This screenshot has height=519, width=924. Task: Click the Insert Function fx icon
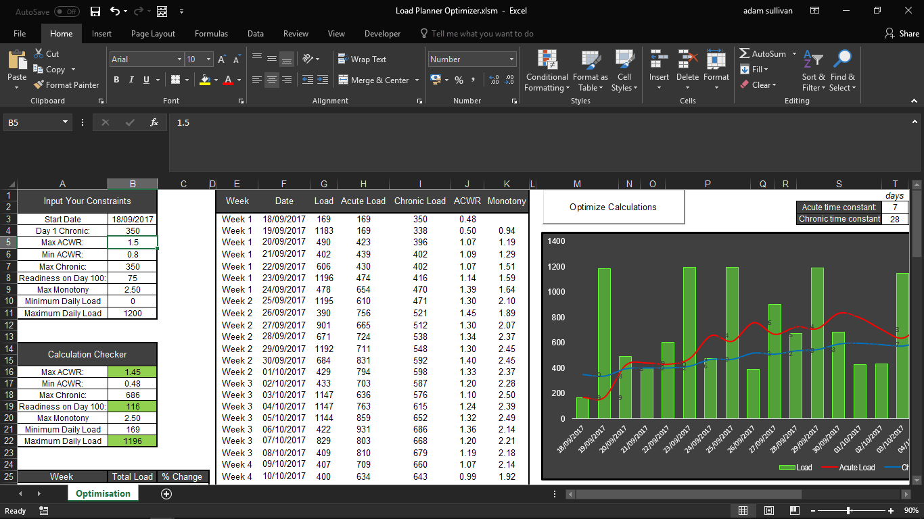(x=154, y=122)
